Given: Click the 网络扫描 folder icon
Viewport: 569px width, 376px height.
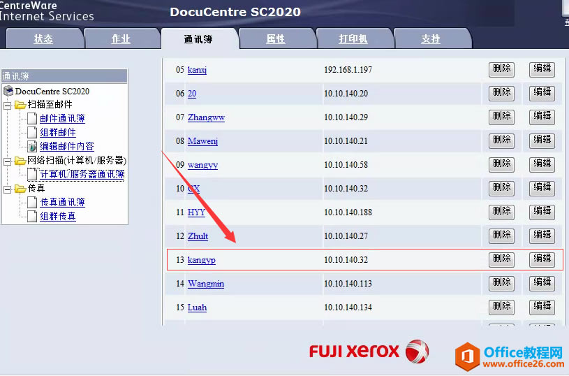Looking at the screenshot, I should pyautogui.click(x=20, y=161).
